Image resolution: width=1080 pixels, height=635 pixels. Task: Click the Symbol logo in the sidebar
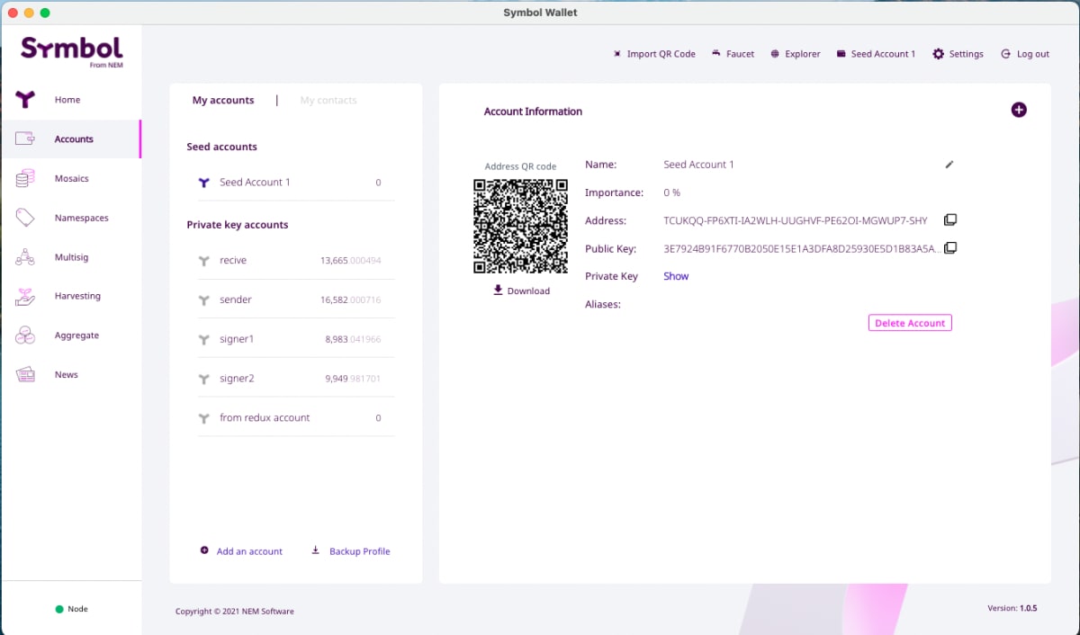click(72, 52)
